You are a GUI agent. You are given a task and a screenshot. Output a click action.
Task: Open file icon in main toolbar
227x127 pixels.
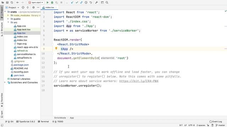pyautogui.click(x=2, y=2)
